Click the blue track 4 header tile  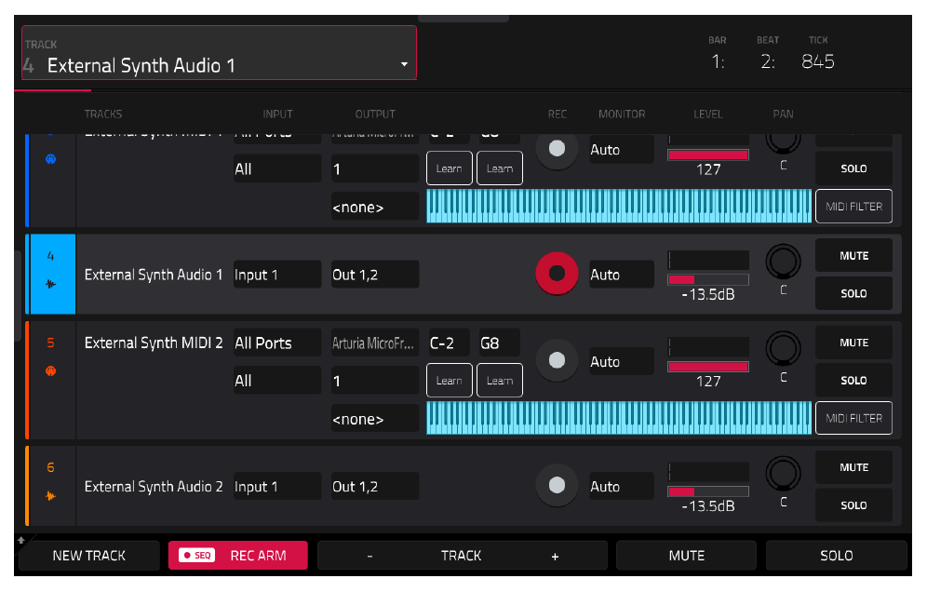click(52, 274)
